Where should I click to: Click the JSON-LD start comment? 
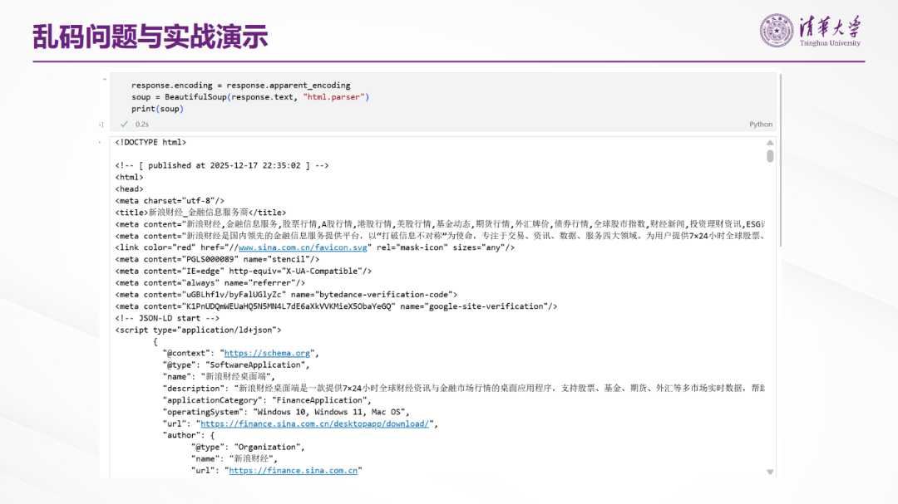(x=167, y=319)
